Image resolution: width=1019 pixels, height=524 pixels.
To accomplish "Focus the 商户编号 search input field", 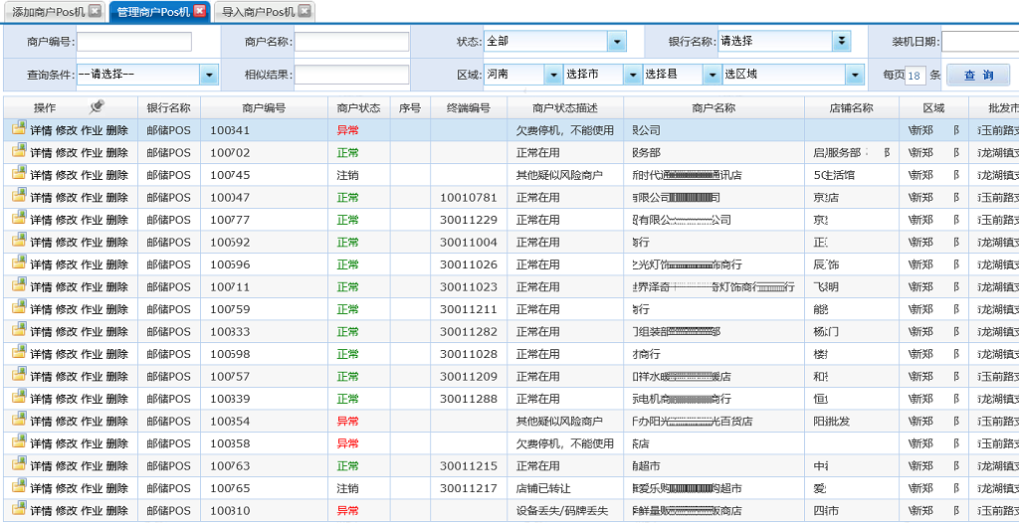I will tap(134, 42).
